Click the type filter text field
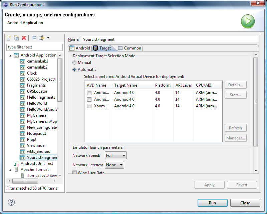Viewport: 267px width, 214px height. (34, 47)
